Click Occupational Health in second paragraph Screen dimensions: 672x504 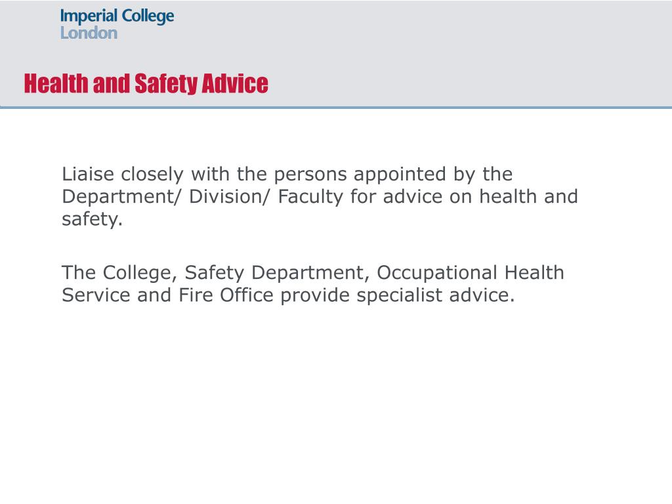470,272
